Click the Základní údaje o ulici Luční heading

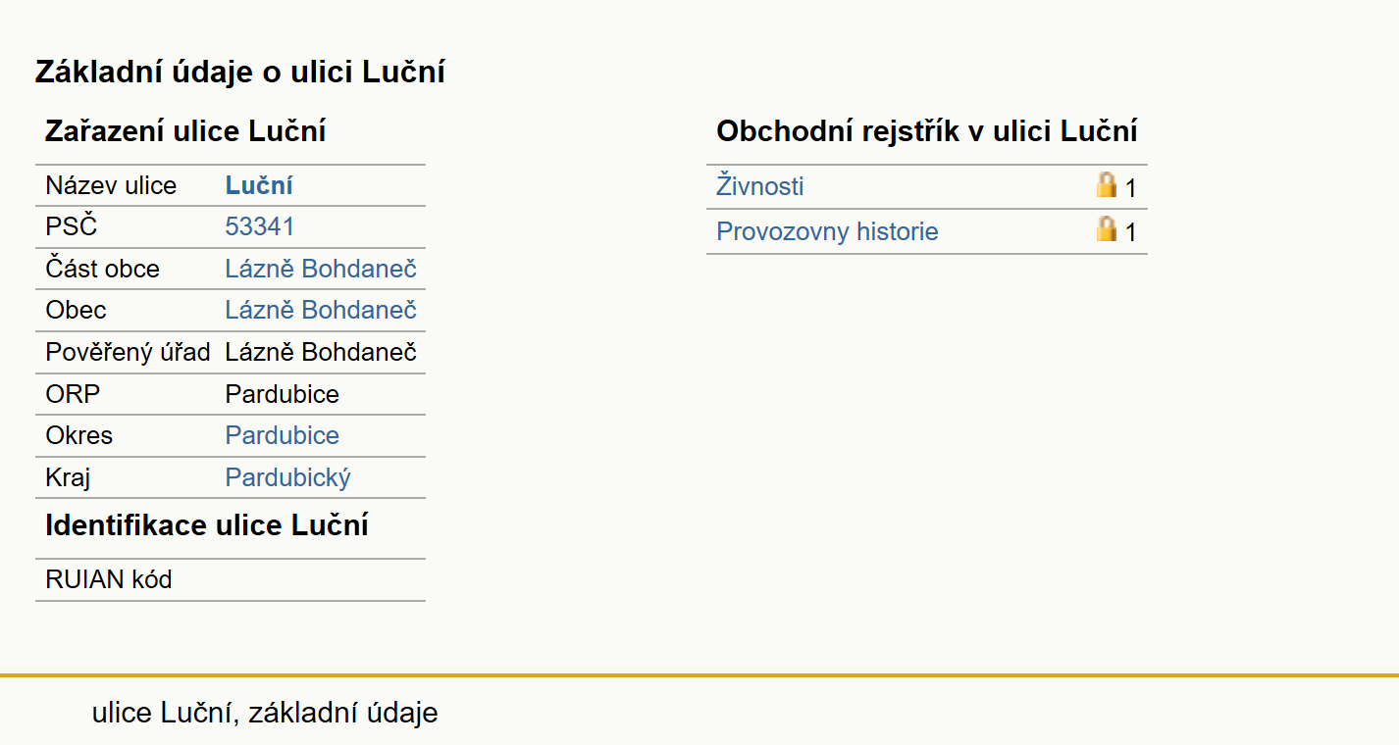click(240, 72)
